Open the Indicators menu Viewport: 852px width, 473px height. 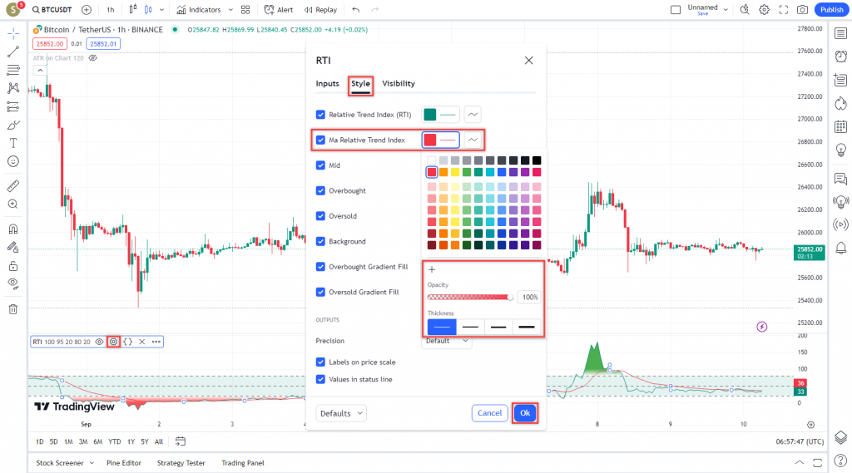[x=199, y=10]
